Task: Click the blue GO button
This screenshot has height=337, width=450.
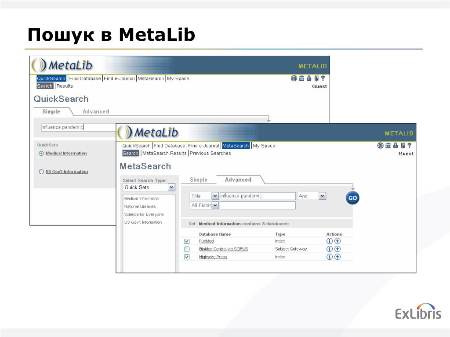Action: 353,198
